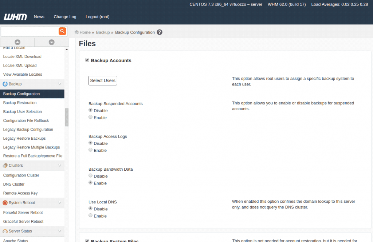Click the sidebar scroll-up arrow icon
Viewport: 373px width, 242px height.
tap(17, 43)
